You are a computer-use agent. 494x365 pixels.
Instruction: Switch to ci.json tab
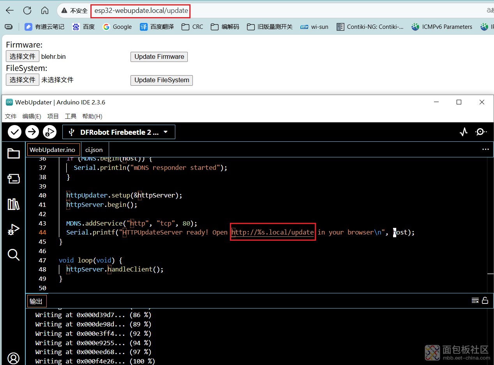(x=94, y=150)
